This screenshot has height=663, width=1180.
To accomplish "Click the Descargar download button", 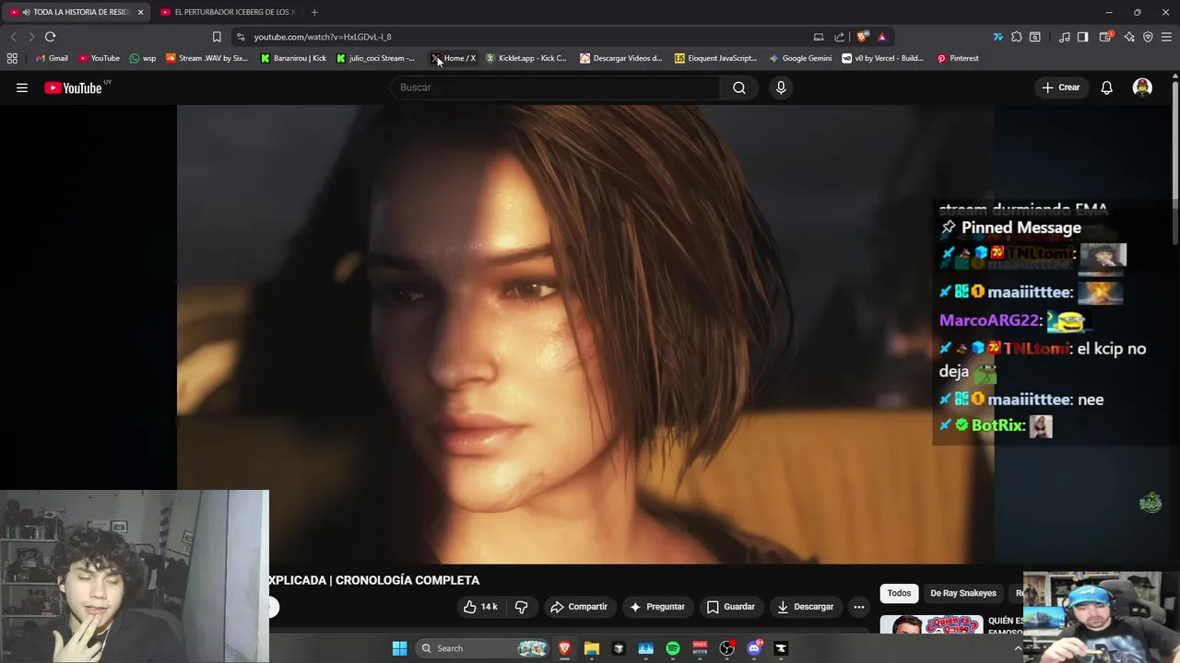I will pos(805,607).
